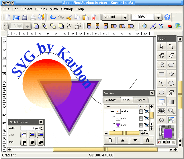Close the Overview panel

(x=152, y=93)
